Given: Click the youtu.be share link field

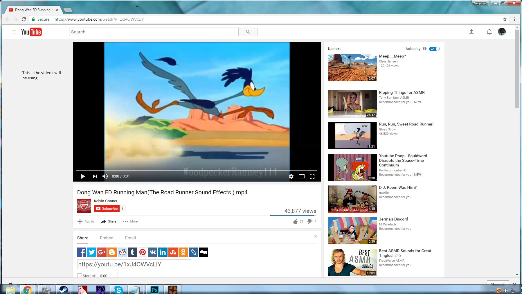Looking at the screenshot, I should pos(134,264).
